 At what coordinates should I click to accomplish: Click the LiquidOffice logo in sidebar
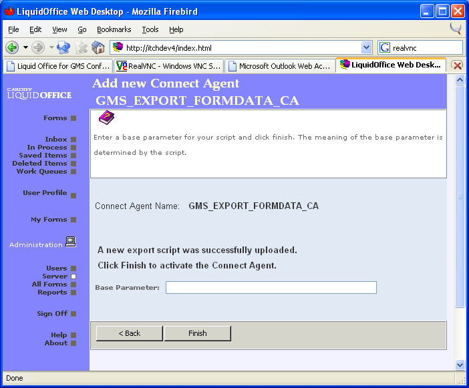39,93
